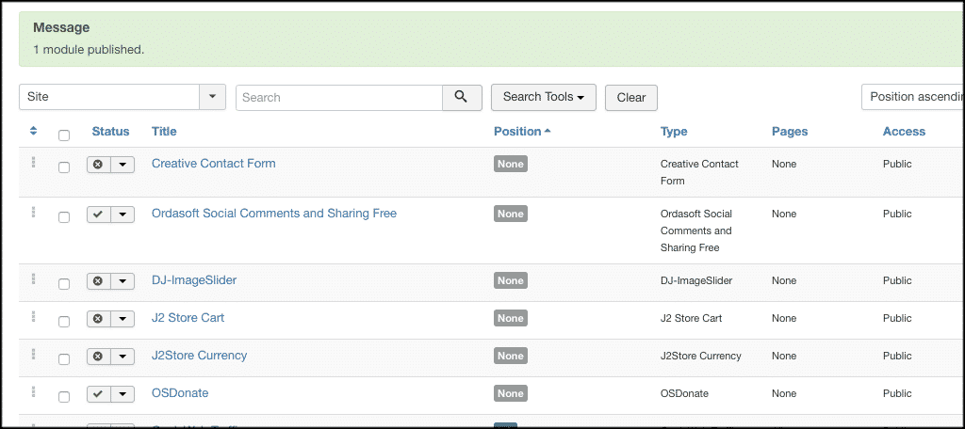Click Pages cell "None" in OSDonate row

[784, 393]
